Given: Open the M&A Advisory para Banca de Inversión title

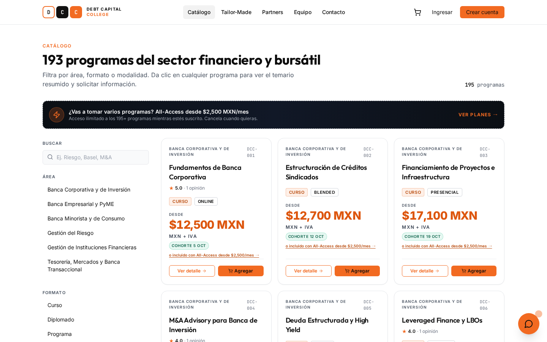Looking at the screenshot, I should tap(213, 325).
